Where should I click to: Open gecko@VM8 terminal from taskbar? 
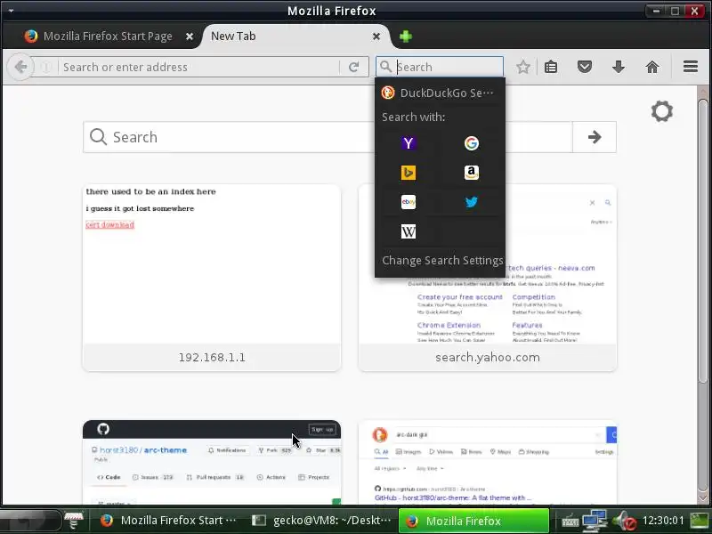(321, 521)
